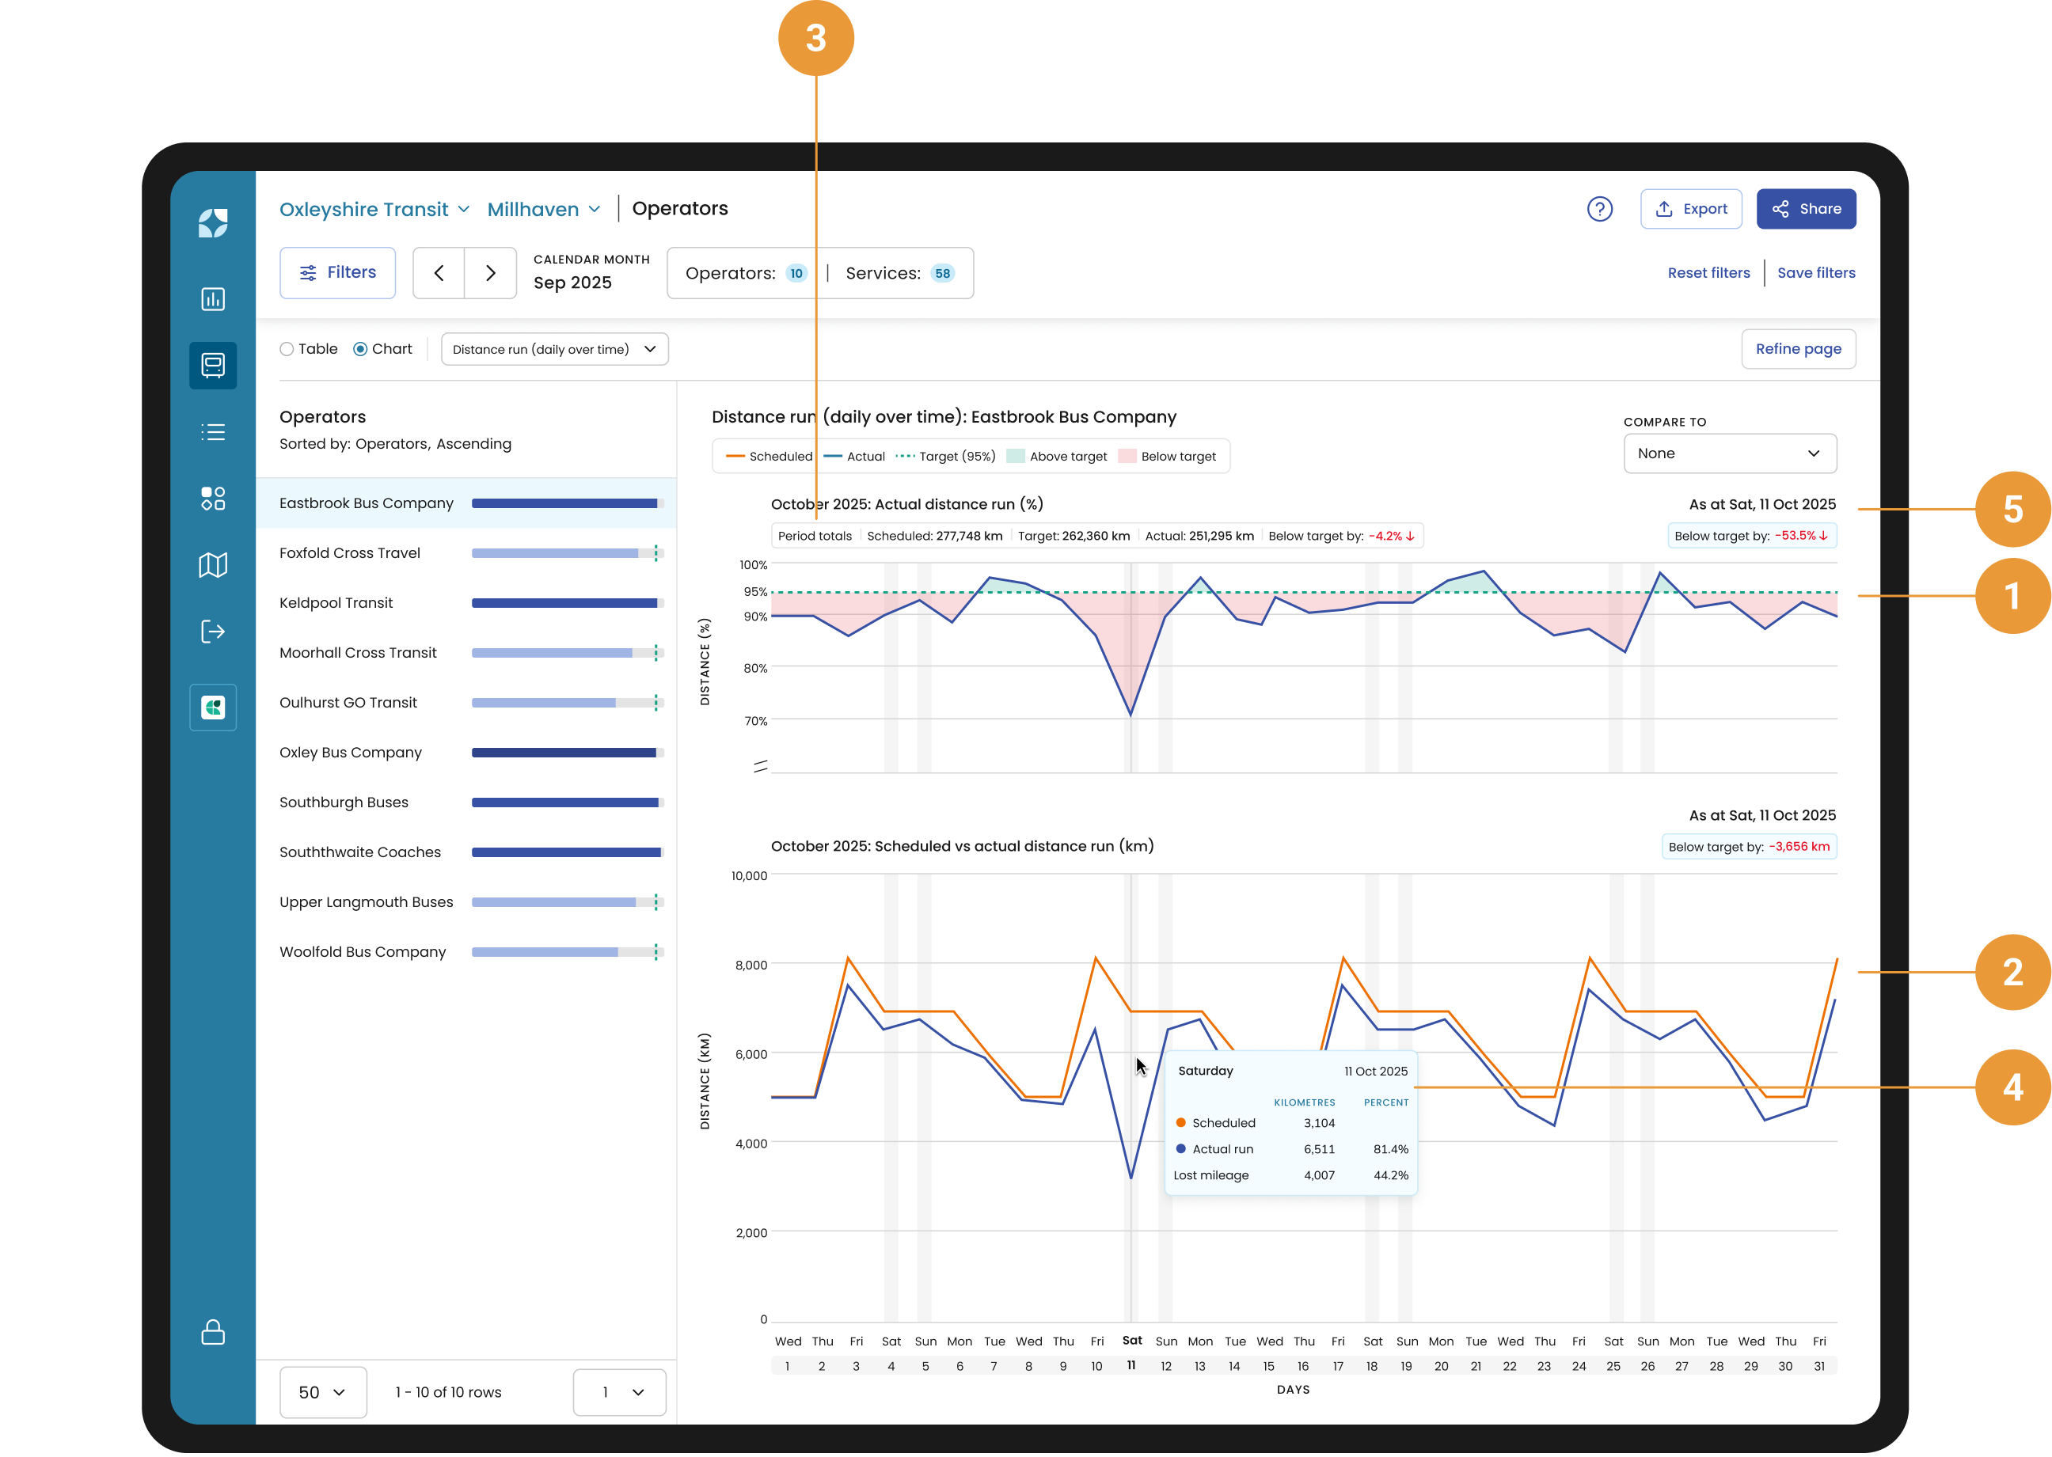
Task: Click the bar chart icon in sidebar
Action: (x=213, y=298)
